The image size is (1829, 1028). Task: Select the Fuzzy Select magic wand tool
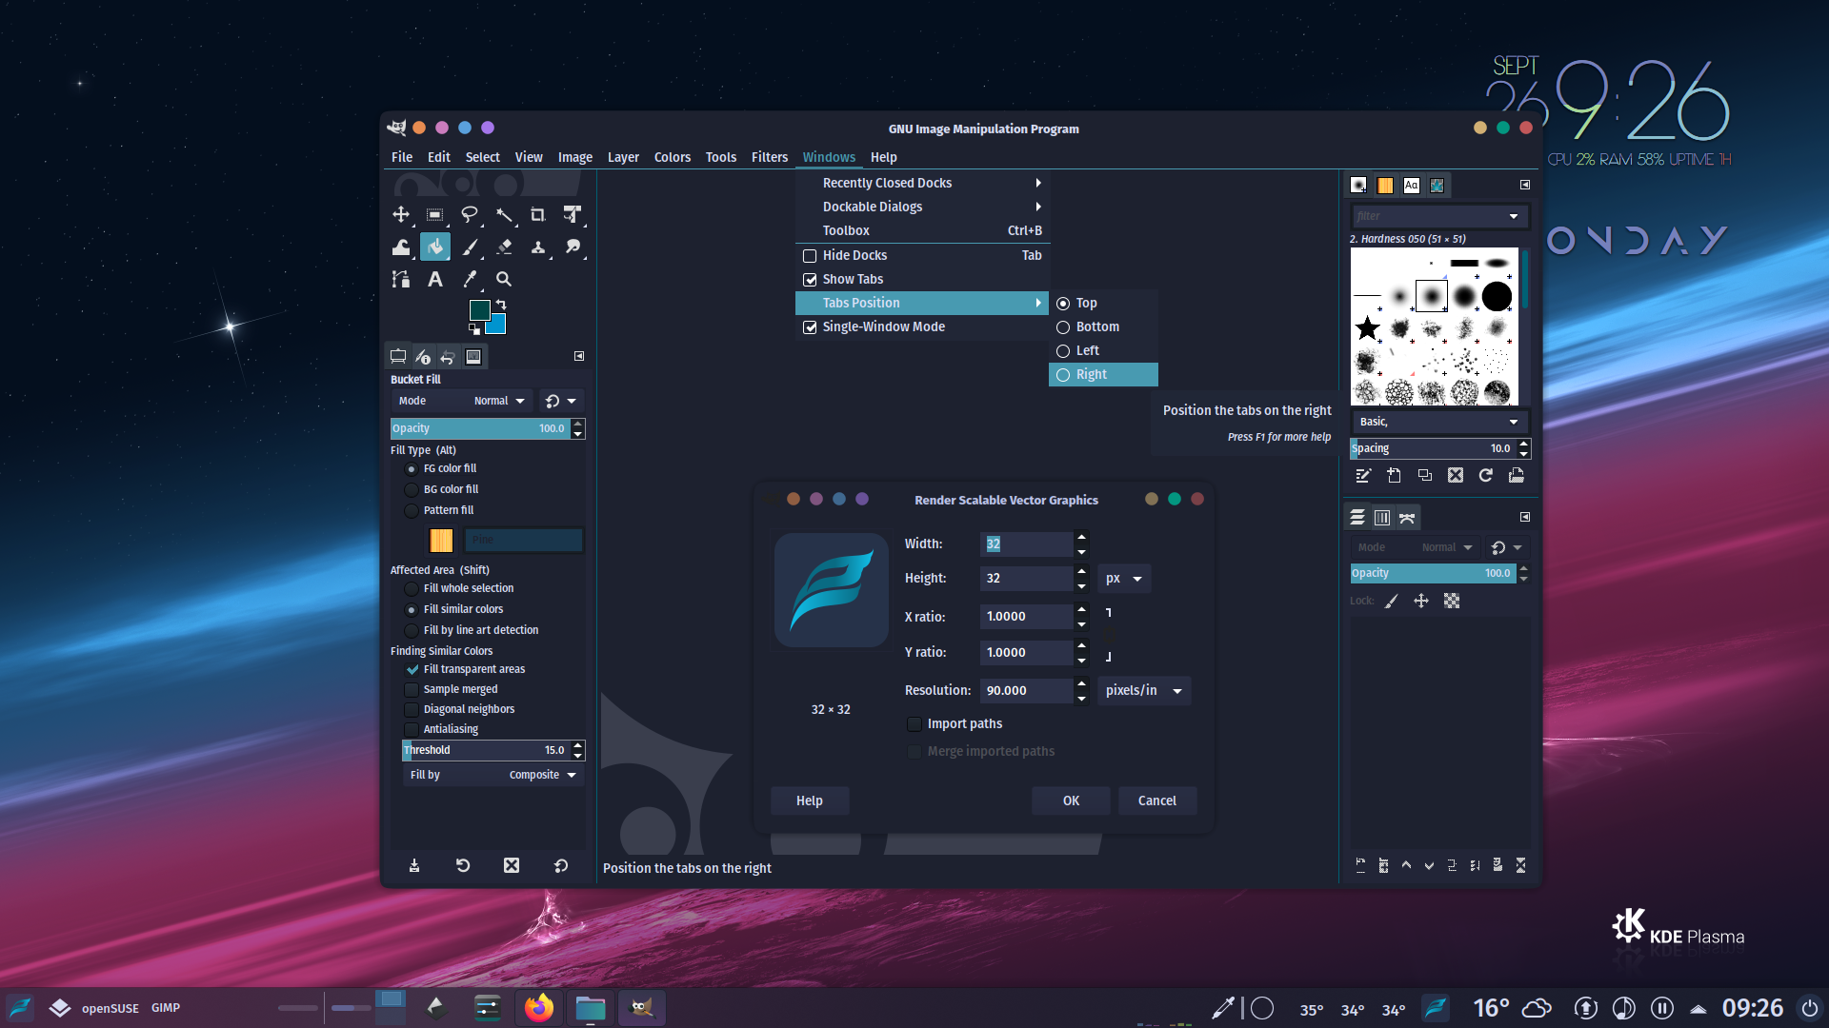point(504,215)
